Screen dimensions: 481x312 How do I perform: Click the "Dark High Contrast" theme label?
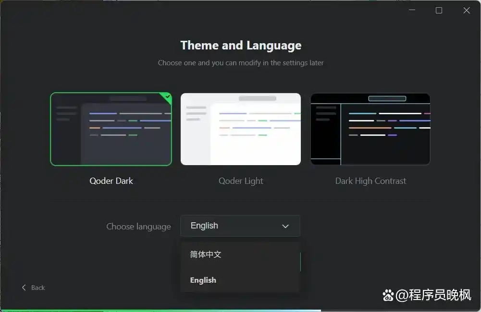tap(370, 181)
